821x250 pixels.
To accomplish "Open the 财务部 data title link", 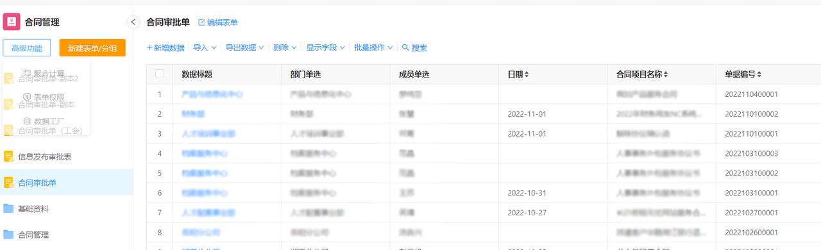I will pos(193,114).
